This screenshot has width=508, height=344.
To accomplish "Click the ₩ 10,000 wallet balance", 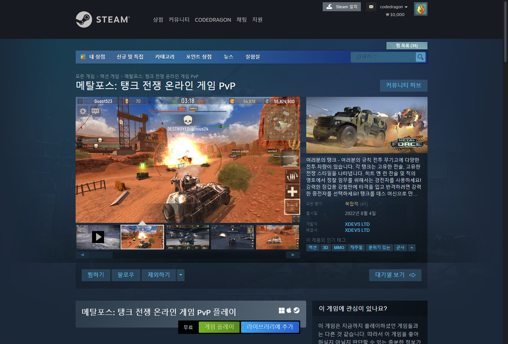I will (x=395, y=15).
